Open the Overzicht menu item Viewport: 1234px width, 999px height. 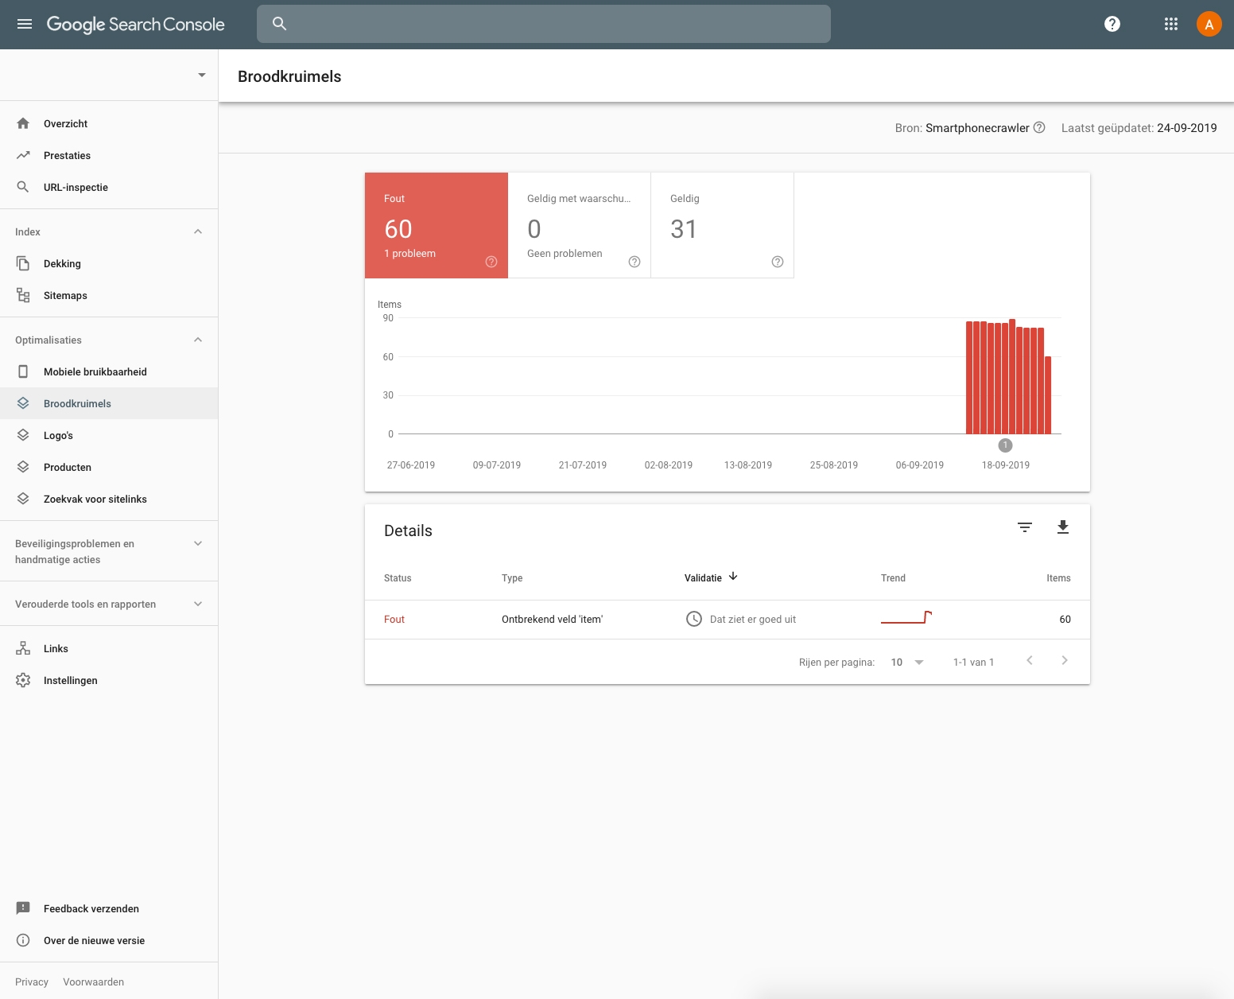pyautogui.click(x=109, y=123)
